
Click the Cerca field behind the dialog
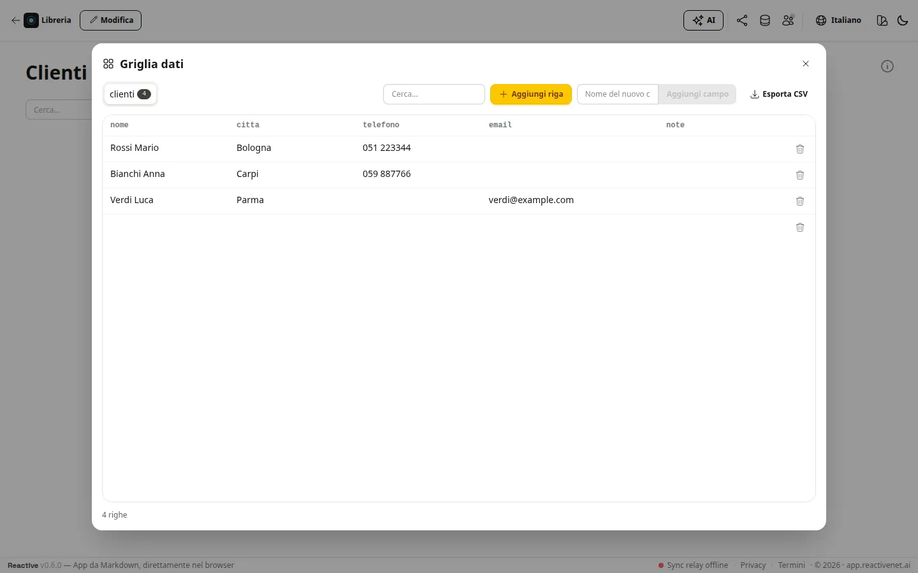tap(59, 110)
